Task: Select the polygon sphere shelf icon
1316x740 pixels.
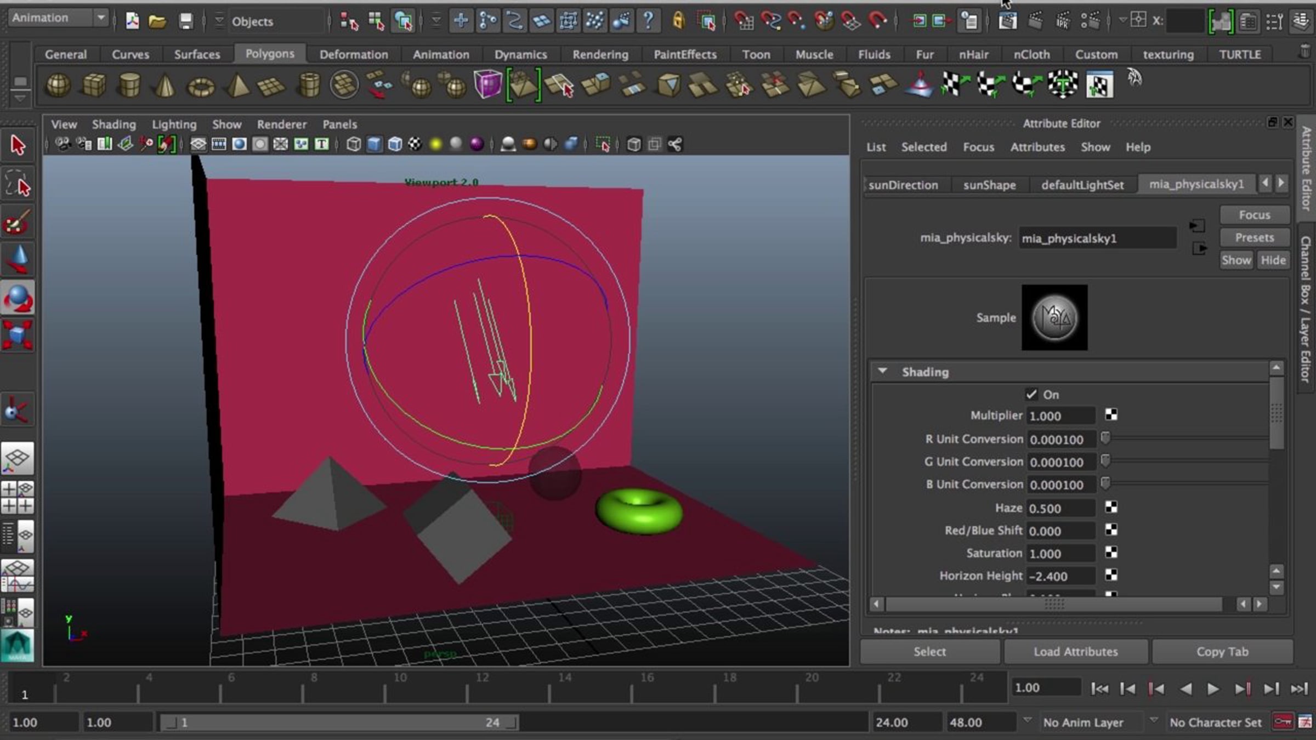Action: [58, 86]
